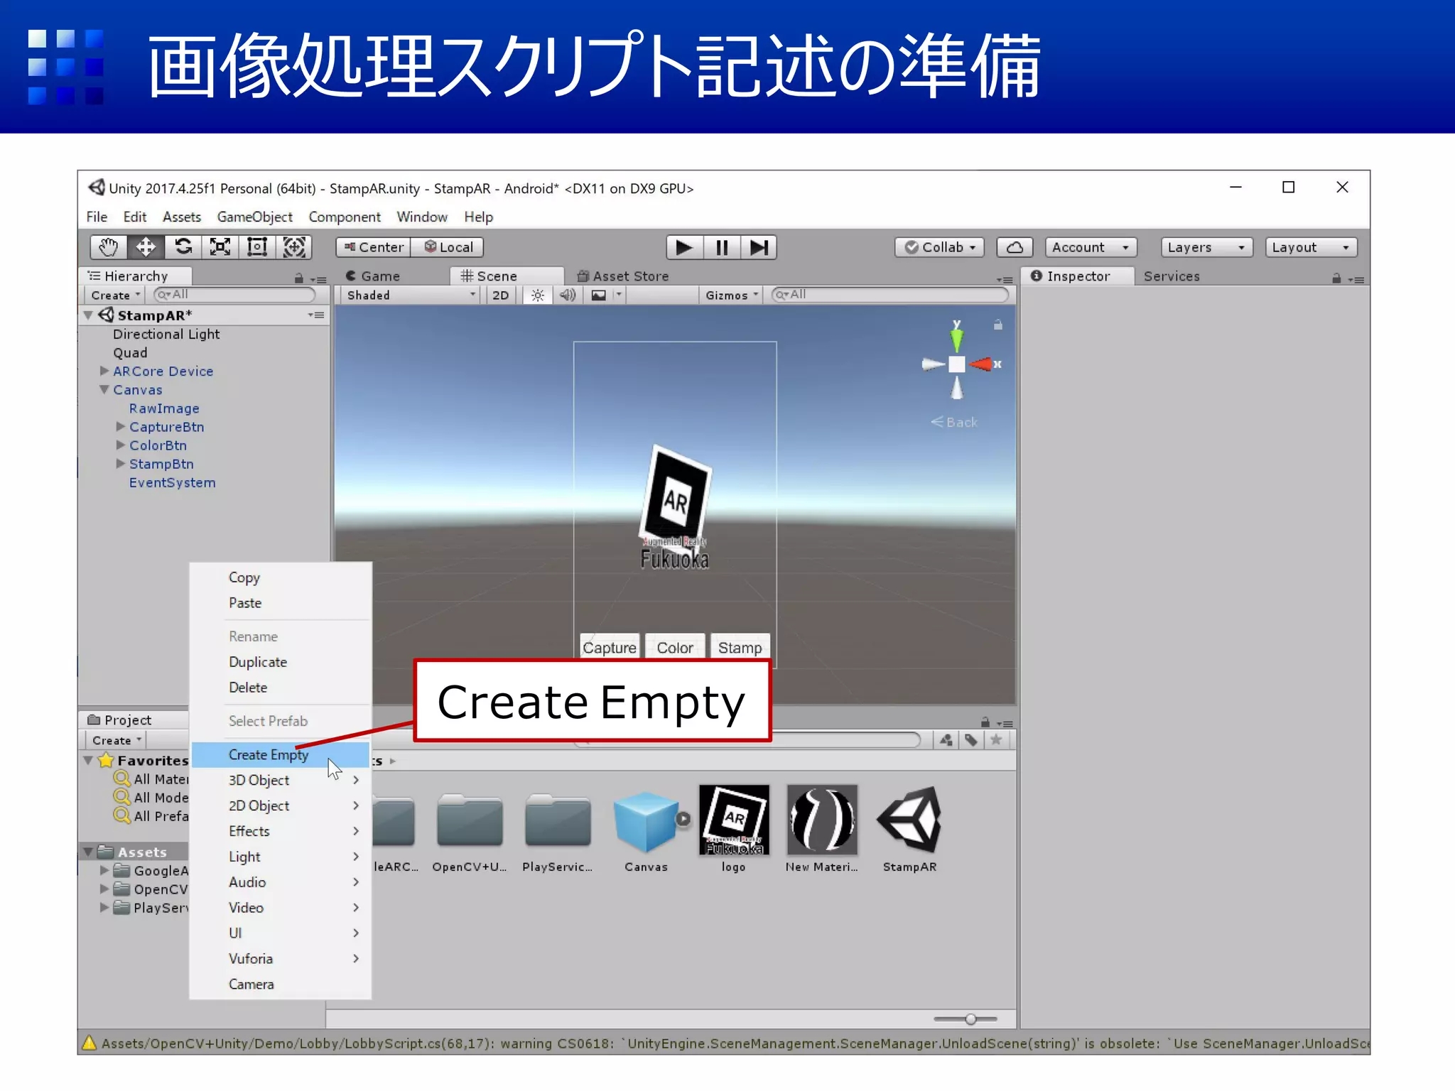Select the Move tool

[x=146, y=247]
